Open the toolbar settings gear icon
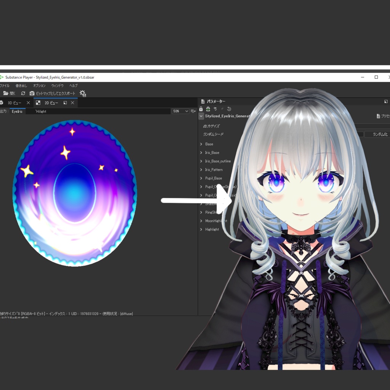The height and width of the screenshot is (390, 390). 82,94
